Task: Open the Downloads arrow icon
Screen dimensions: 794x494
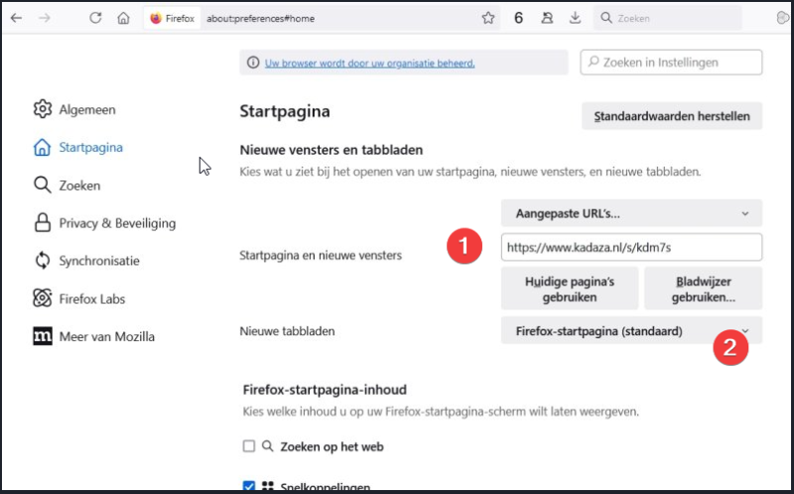Action: pos(575,18)
